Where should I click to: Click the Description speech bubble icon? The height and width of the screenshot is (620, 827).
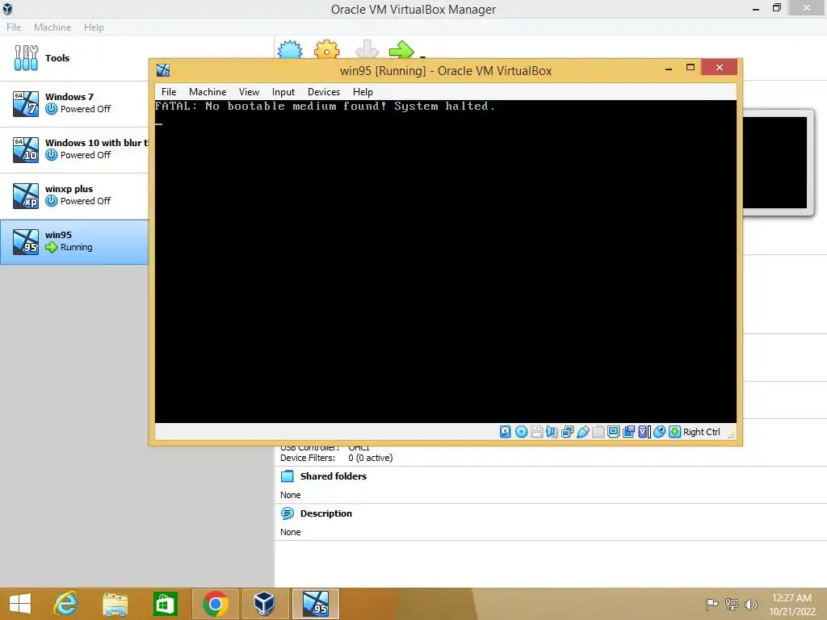288,513
